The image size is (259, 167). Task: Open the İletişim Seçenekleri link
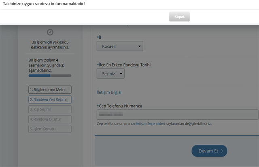[150, 123]
